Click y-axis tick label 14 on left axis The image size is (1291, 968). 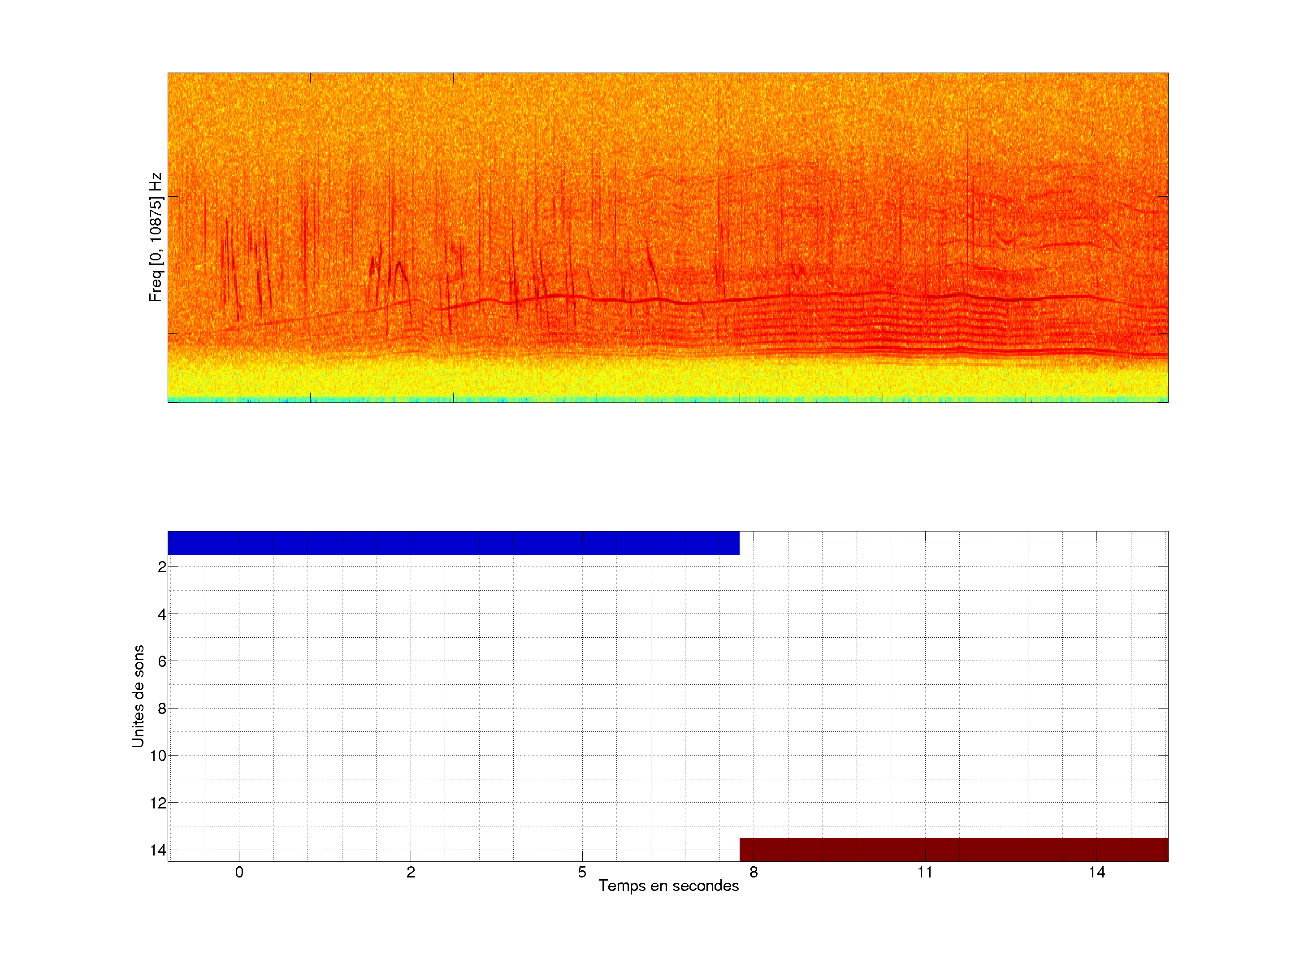pyautogui.click(x=158, y=850)
